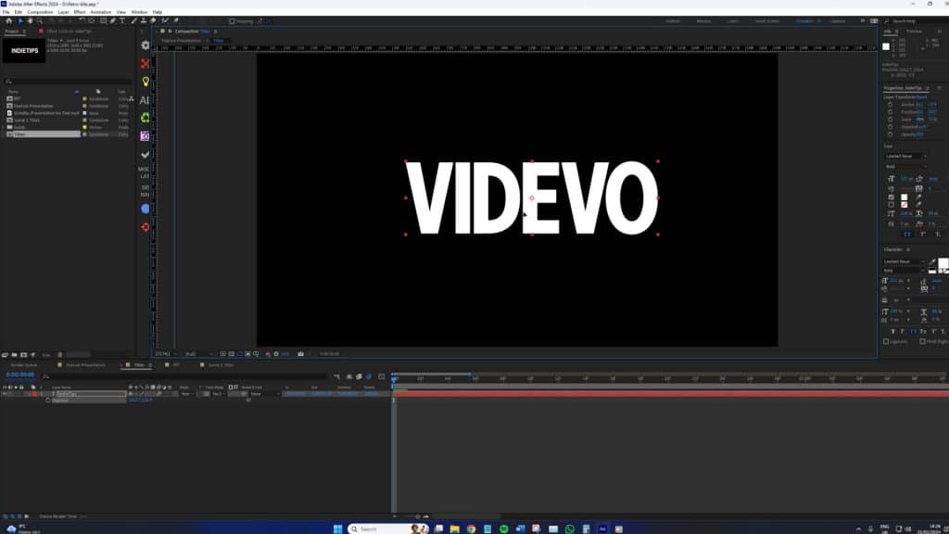Viewport: 949px width, 534px height.
Task: Click the Search Help field
Action: (x=917, y=21)
